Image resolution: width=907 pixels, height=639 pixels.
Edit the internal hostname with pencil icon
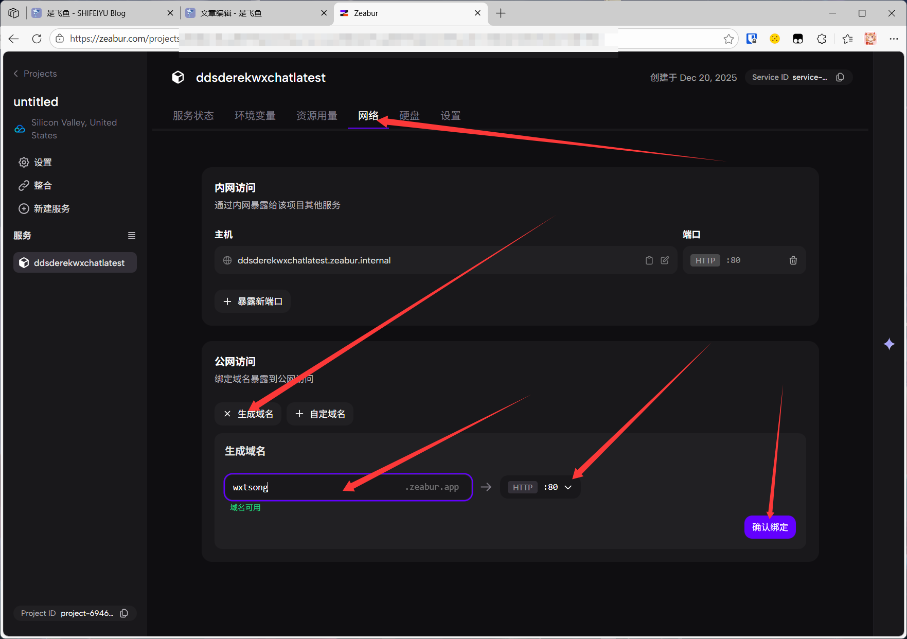pyautogui.click(x=665, y=260)
